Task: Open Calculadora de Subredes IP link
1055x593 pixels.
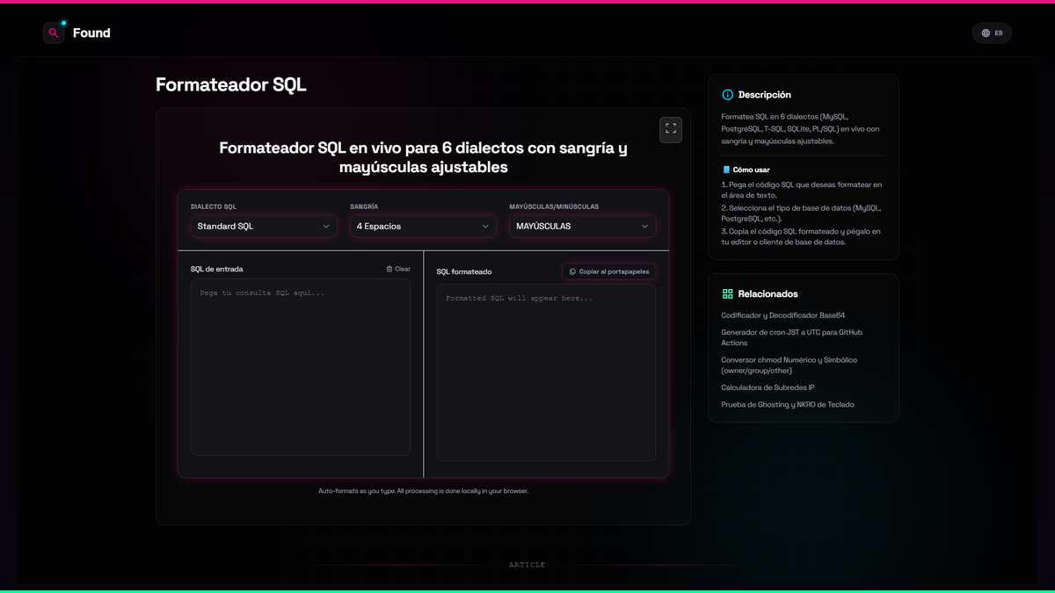Action: coord(768,387)
